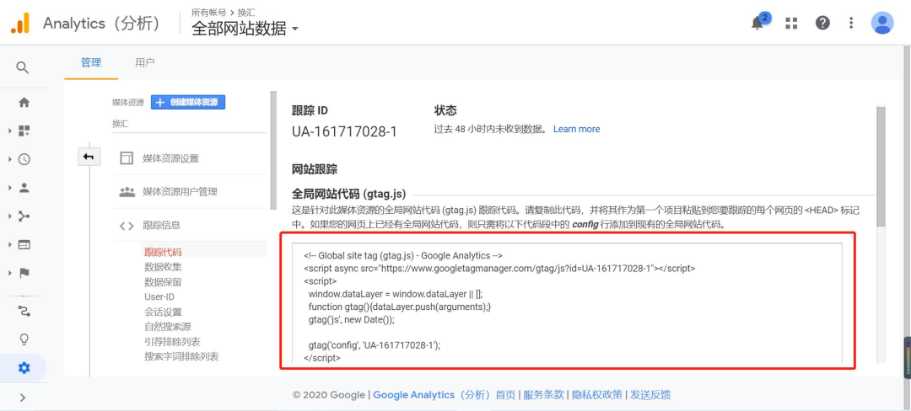Open Acquisition icon in sidebar
This screenshot has width=911, height=411.
click(24, 216)
